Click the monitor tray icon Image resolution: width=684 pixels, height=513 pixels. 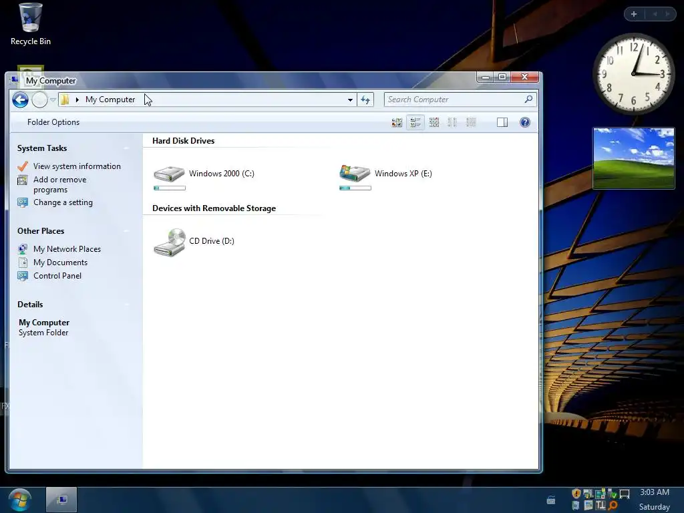pyautogui.click(x=625, y=494)
